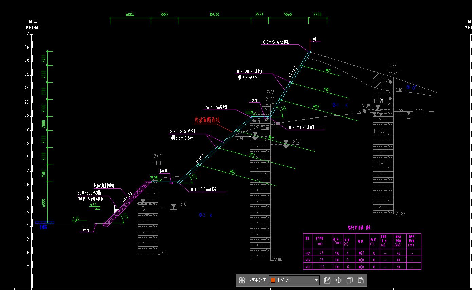
Task: Click the 5.50 water level value
Action: (419, 111)
